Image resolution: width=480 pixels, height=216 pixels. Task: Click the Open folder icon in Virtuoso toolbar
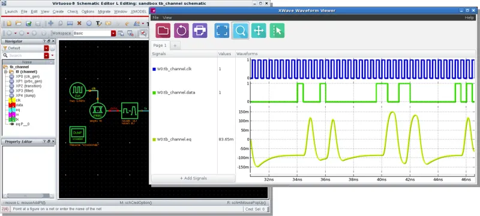(19, 23)
